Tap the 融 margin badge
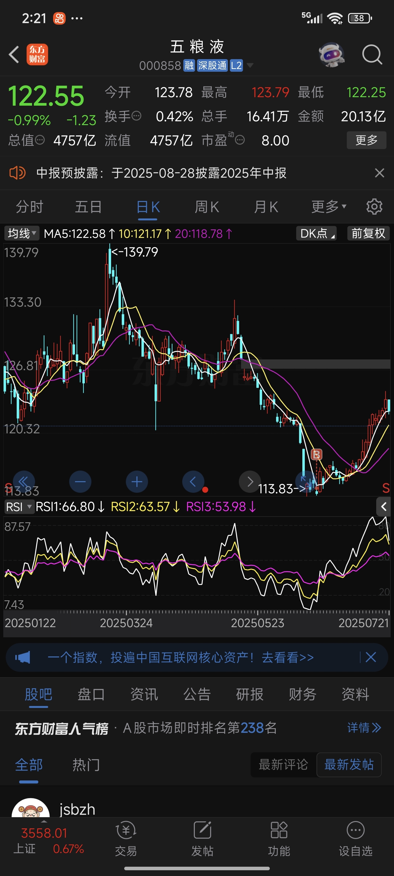Screen dimensions: 394x876 coord(189,65)
